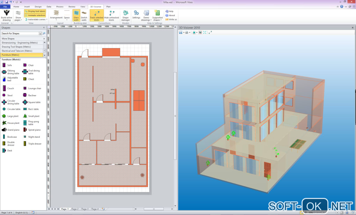Screen dimensions: 356x215
Task: Toggle Animate selection option
Action: pyautogui.click(x=35, y=15)
